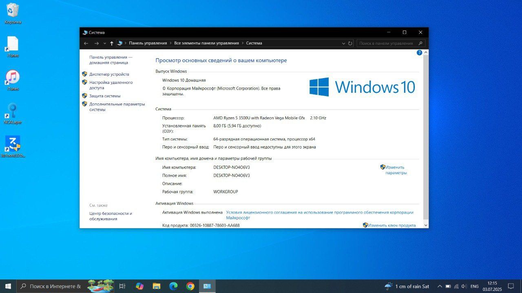
Task: Click the taskbar search box Поиск в Интернете
Action: pos(66,286)
